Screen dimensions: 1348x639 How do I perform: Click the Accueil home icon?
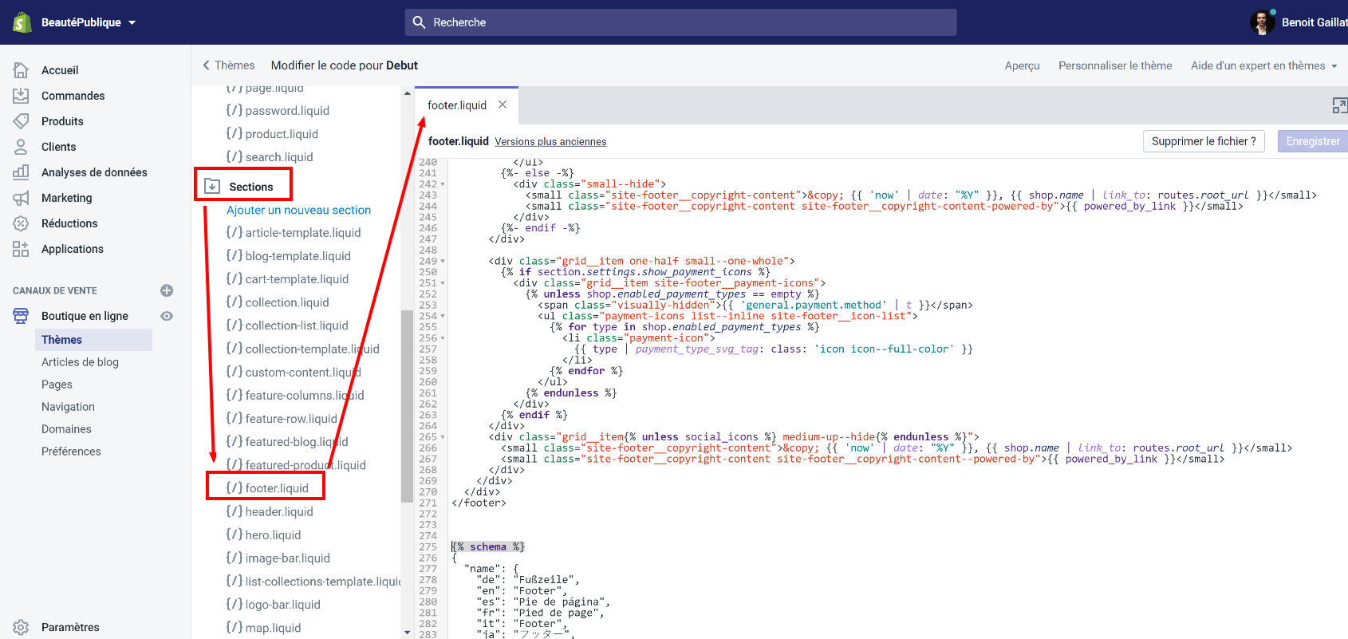(x=21, y=70)
